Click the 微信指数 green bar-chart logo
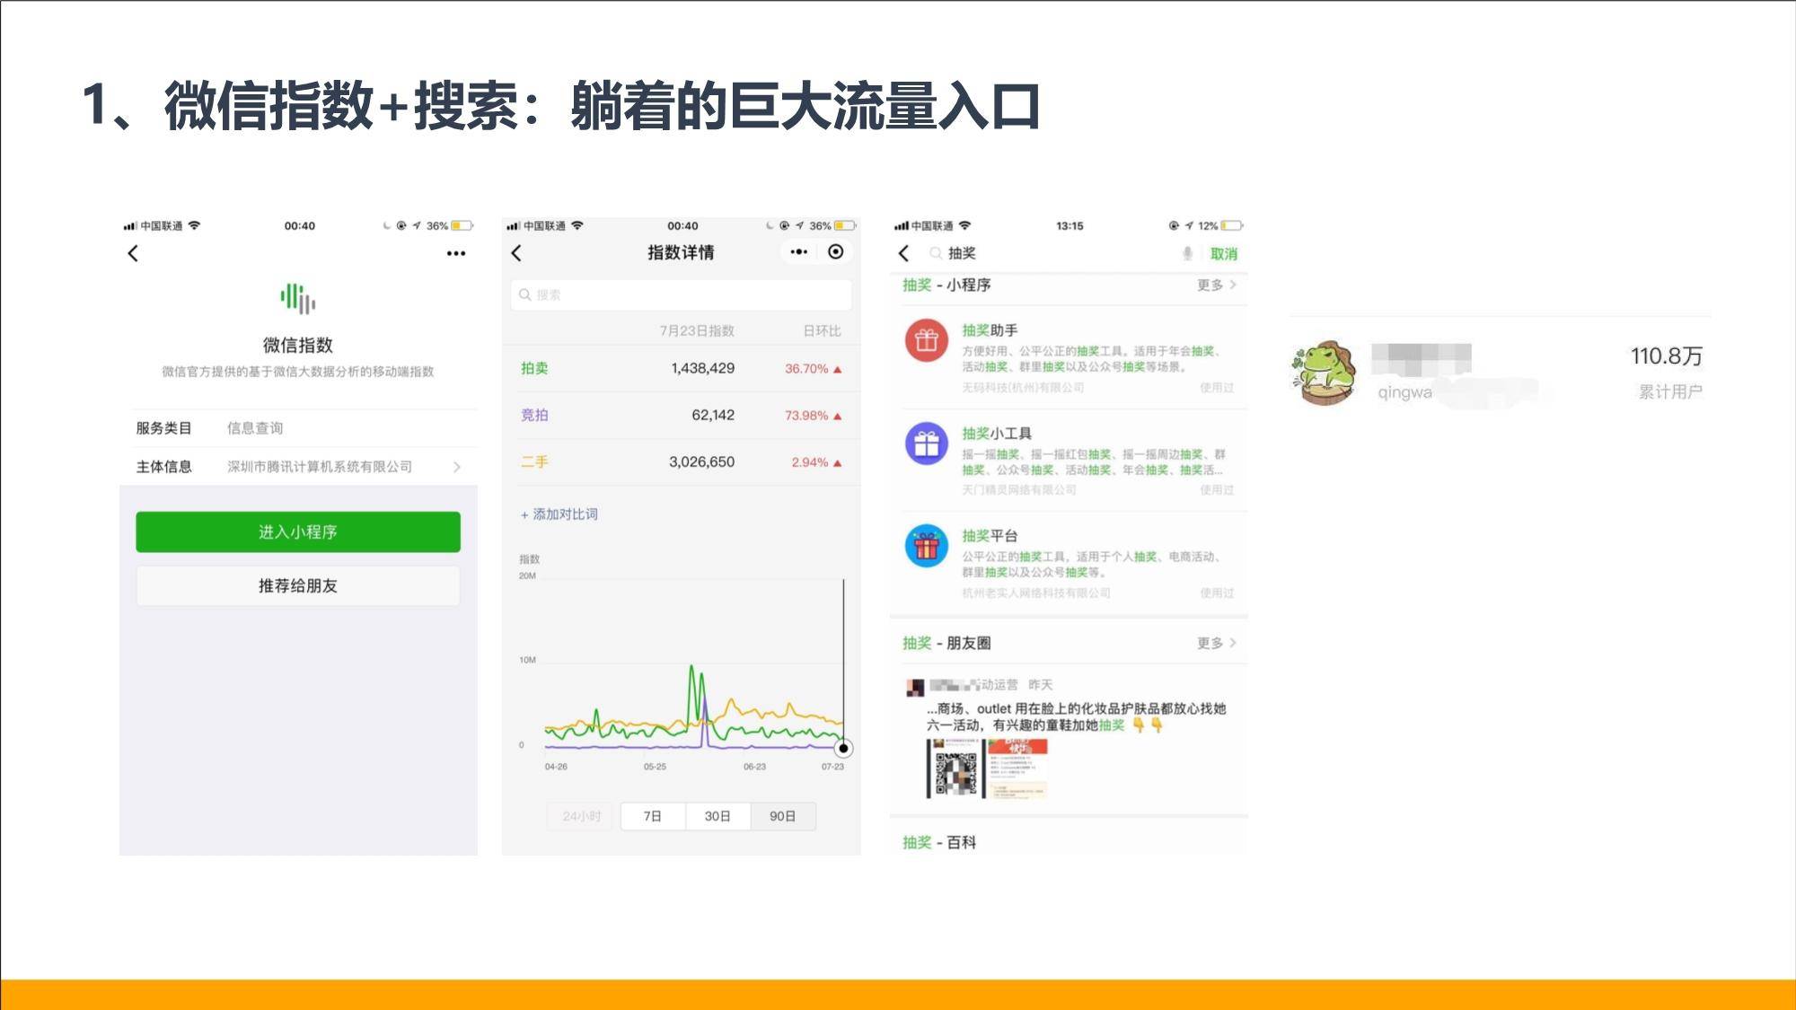Screen dimensions: 1796x1010 298,298
